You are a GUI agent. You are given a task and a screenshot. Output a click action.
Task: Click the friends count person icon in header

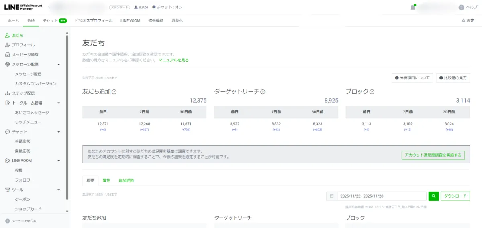coord(136,7)
